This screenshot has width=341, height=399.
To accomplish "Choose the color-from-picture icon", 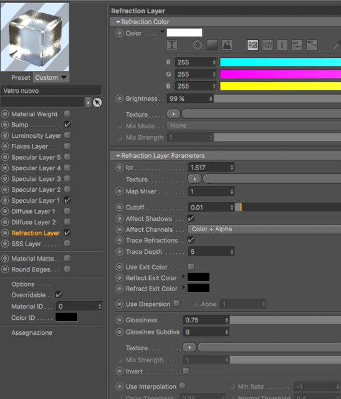I will coord(227,45).
